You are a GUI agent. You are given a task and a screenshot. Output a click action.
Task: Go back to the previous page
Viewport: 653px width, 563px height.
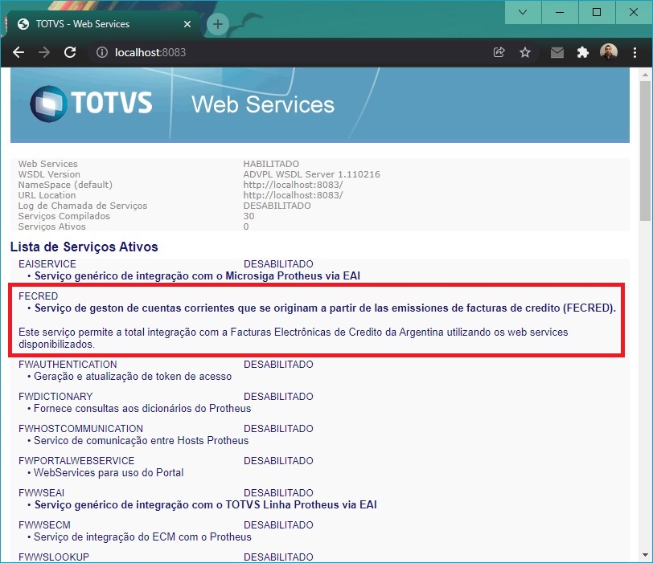point(18,52)
